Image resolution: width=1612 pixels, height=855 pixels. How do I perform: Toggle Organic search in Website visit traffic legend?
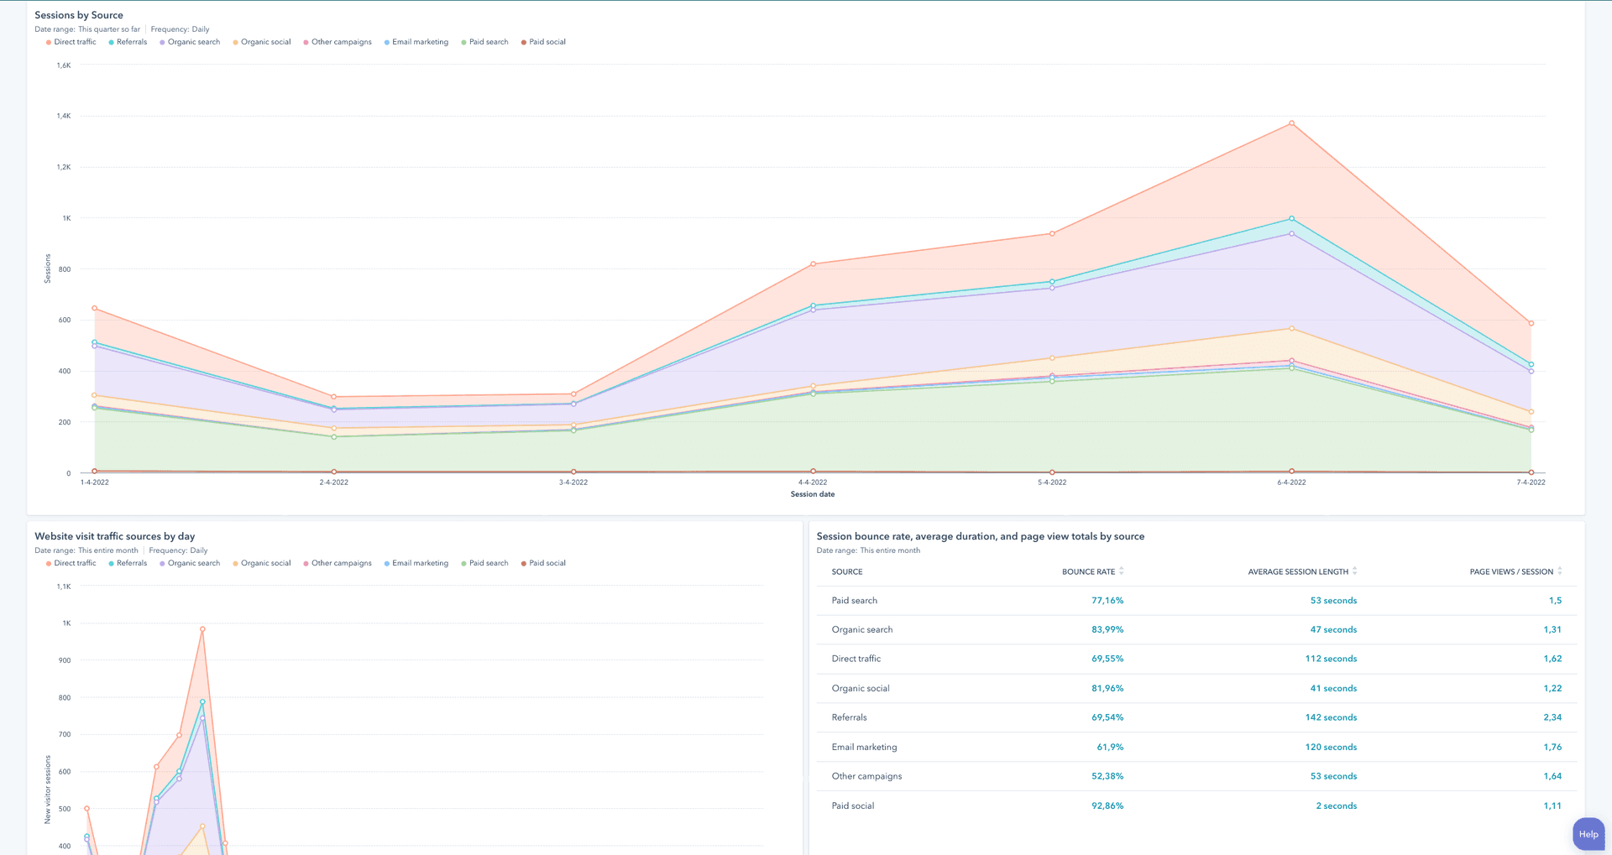190,563
